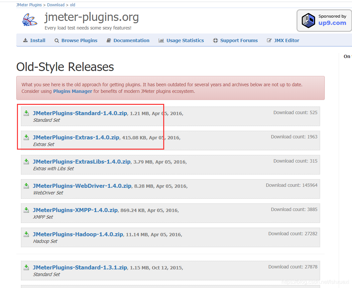352x288 pixels.
Task: Open the Usage Statistics page
Action: [x=185, y=40]
